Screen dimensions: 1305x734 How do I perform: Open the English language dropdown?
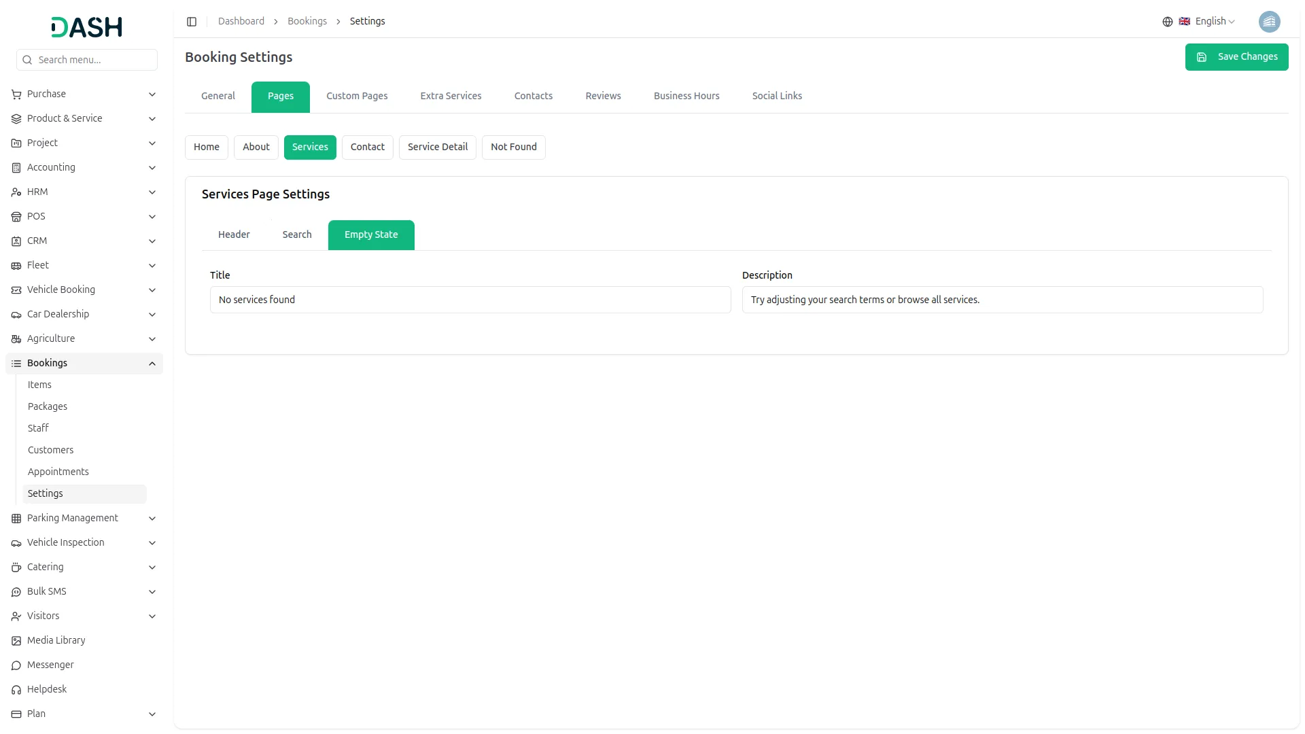click(x=1215, y=22)
